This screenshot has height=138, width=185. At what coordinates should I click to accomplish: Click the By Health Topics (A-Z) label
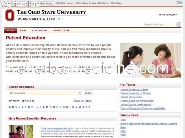21,101
